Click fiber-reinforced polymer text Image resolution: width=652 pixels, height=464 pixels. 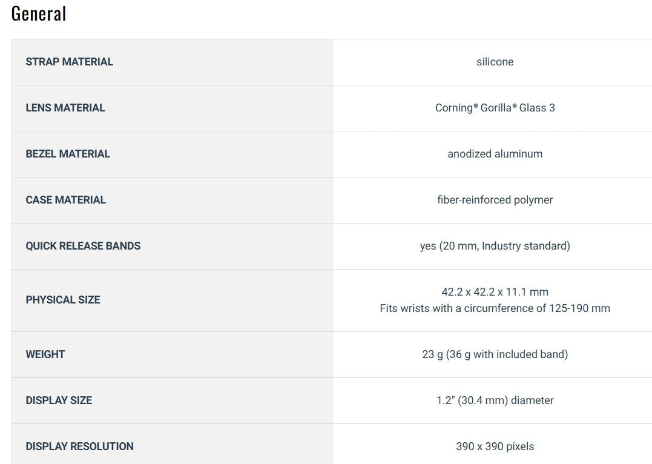[x=495, y=200]
